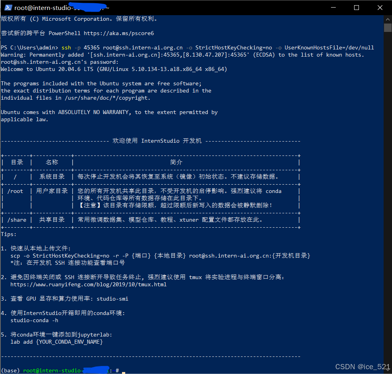The width and height of the screenshot is (392, 374).
Task: Click the '欢迎使用 InternStudio 开发机' heading
Action: click(x=157, y=141)
